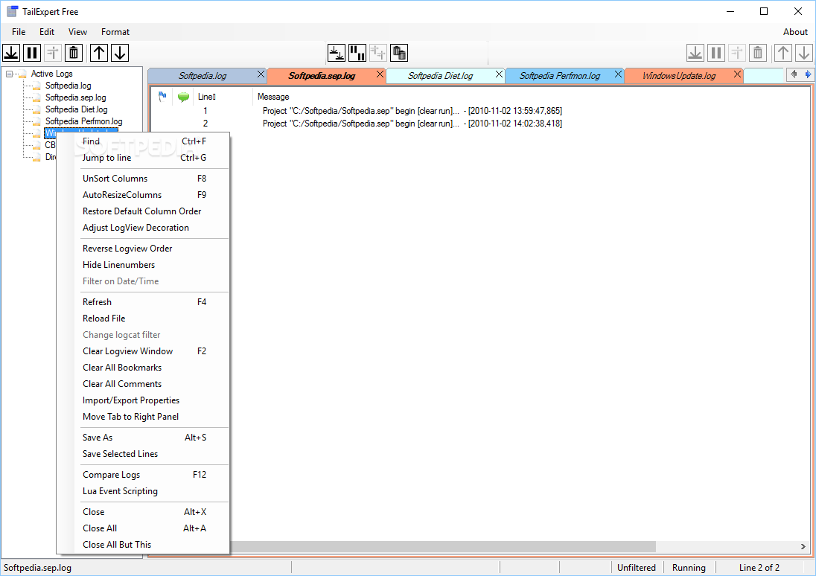Viewport: 816px width, 576px height.
Task: Choose Move Tab to Right Panel
Action: coord(143,417)
